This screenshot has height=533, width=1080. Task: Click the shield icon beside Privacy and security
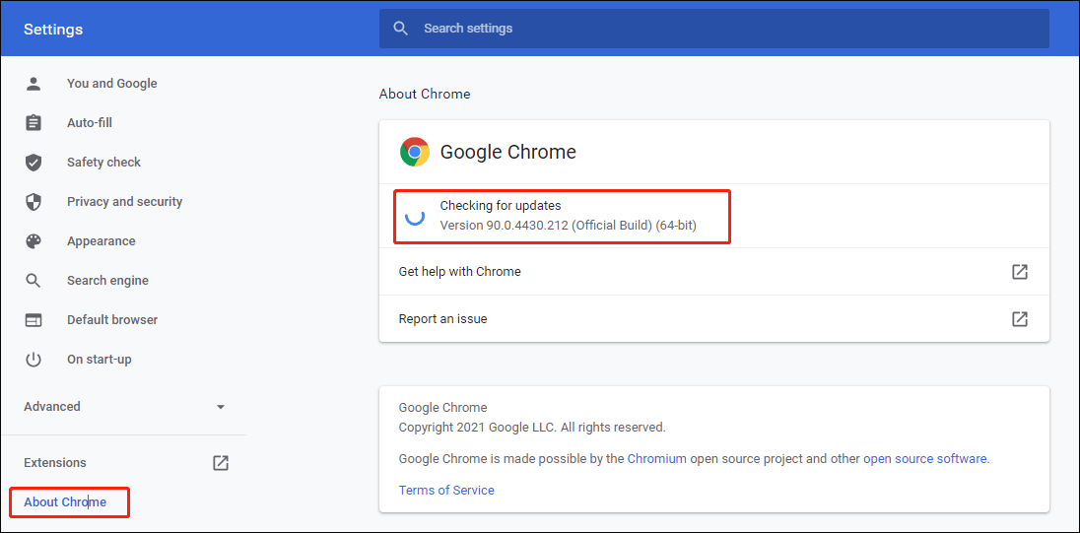click(34, 202)
